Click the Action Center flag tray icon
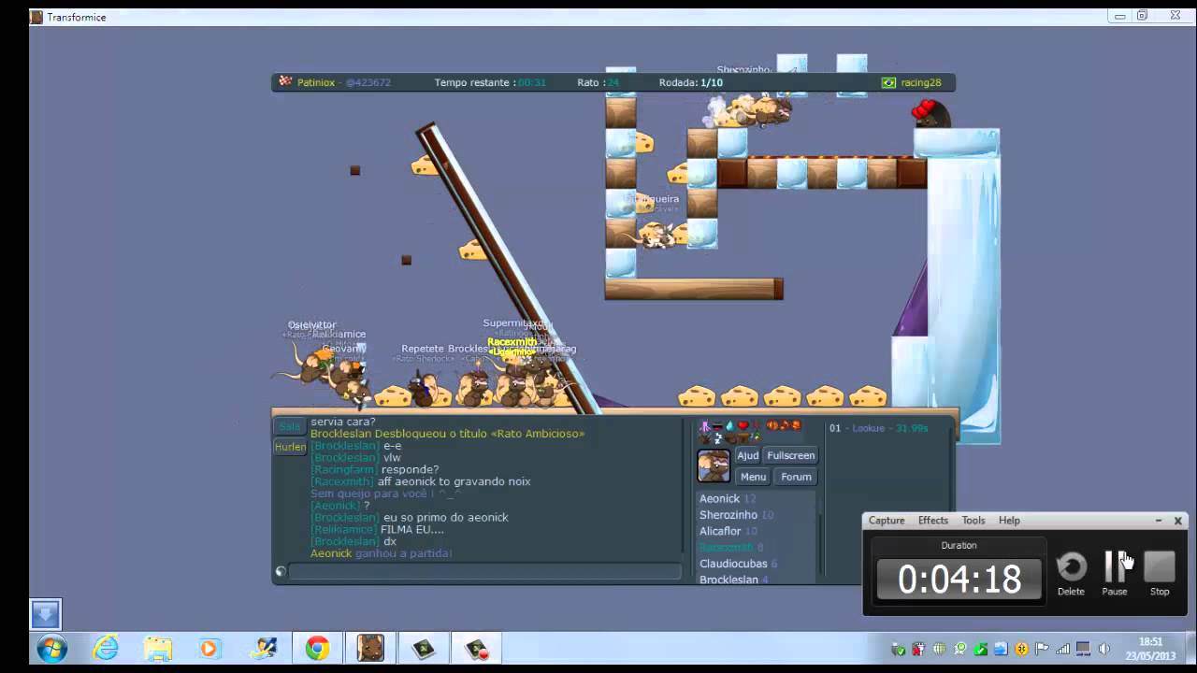 point(1042,649)
